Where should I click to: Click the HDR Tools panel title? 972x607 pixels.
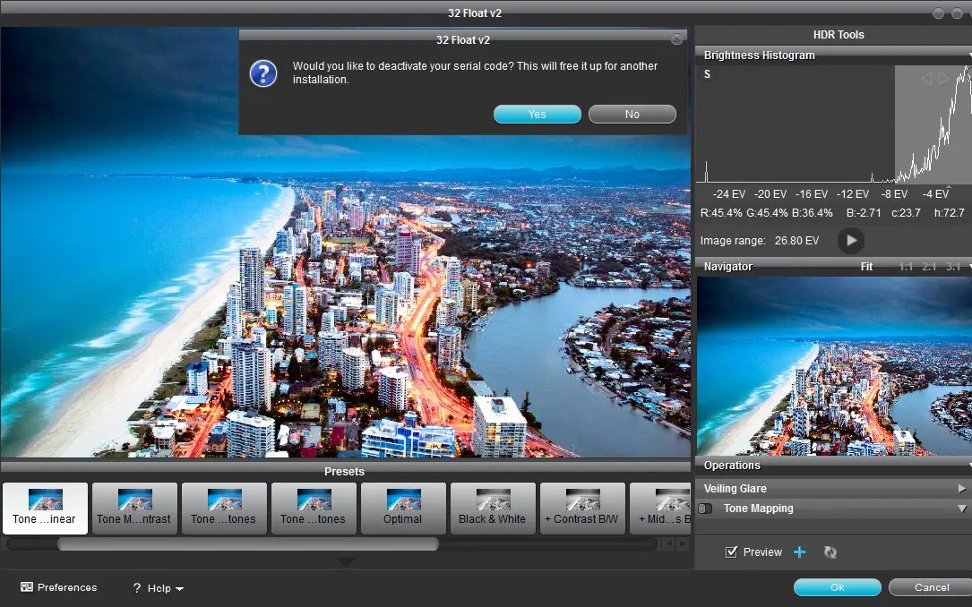click(x=839, y=35)
